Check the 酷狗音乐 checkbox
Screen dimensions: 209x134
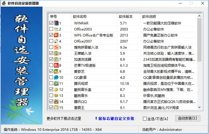[51, 95]
